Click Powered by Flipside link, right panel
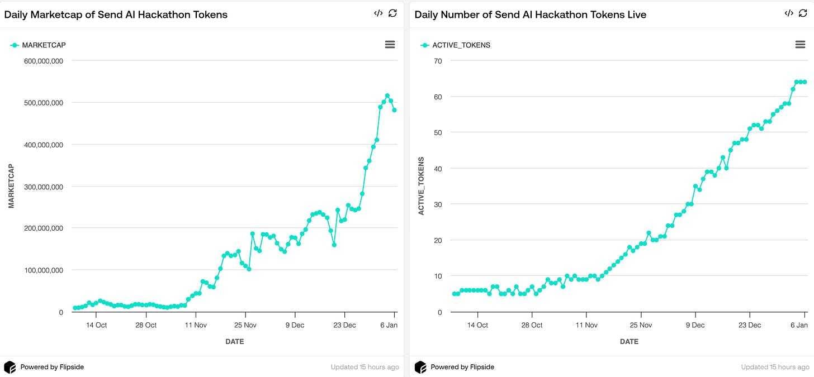The image size is (814, 377). pos(462,367)
